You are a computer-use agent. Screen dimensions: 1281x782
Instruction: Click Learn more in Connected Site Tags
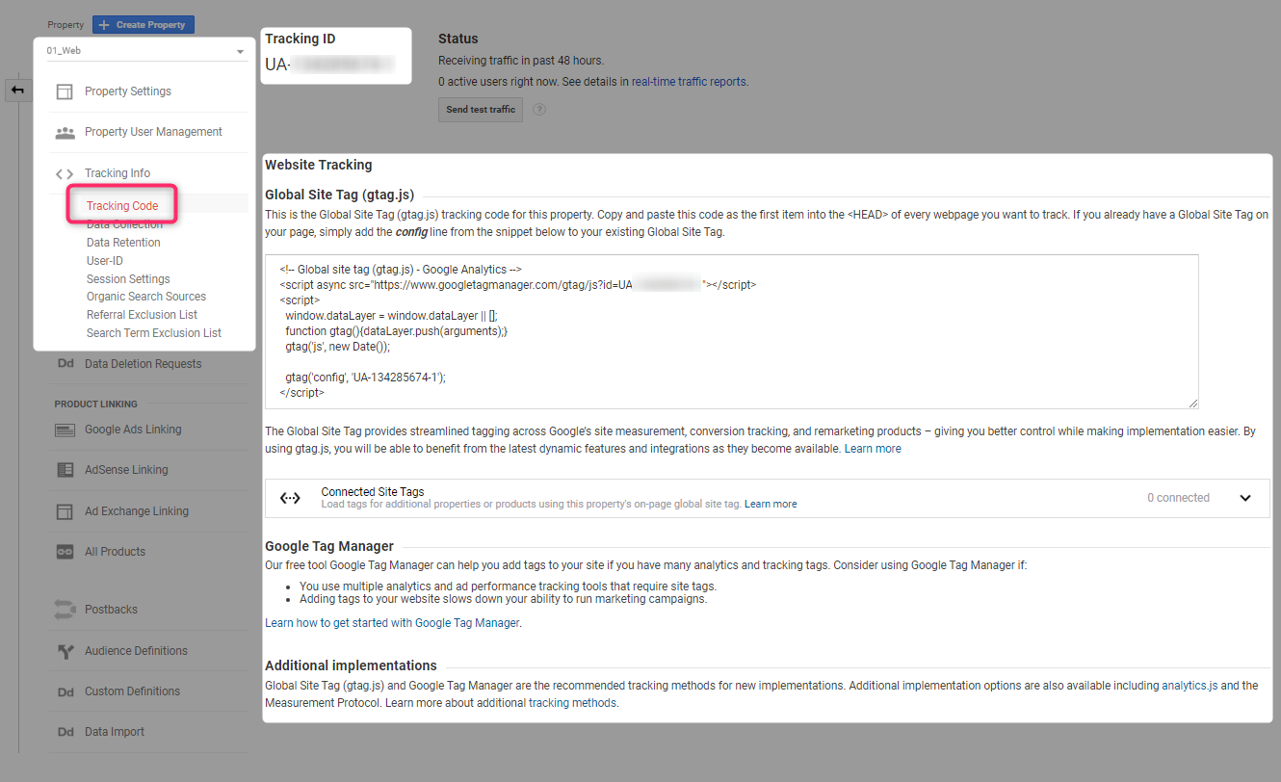pyautogui.click(x=771, y=505)
